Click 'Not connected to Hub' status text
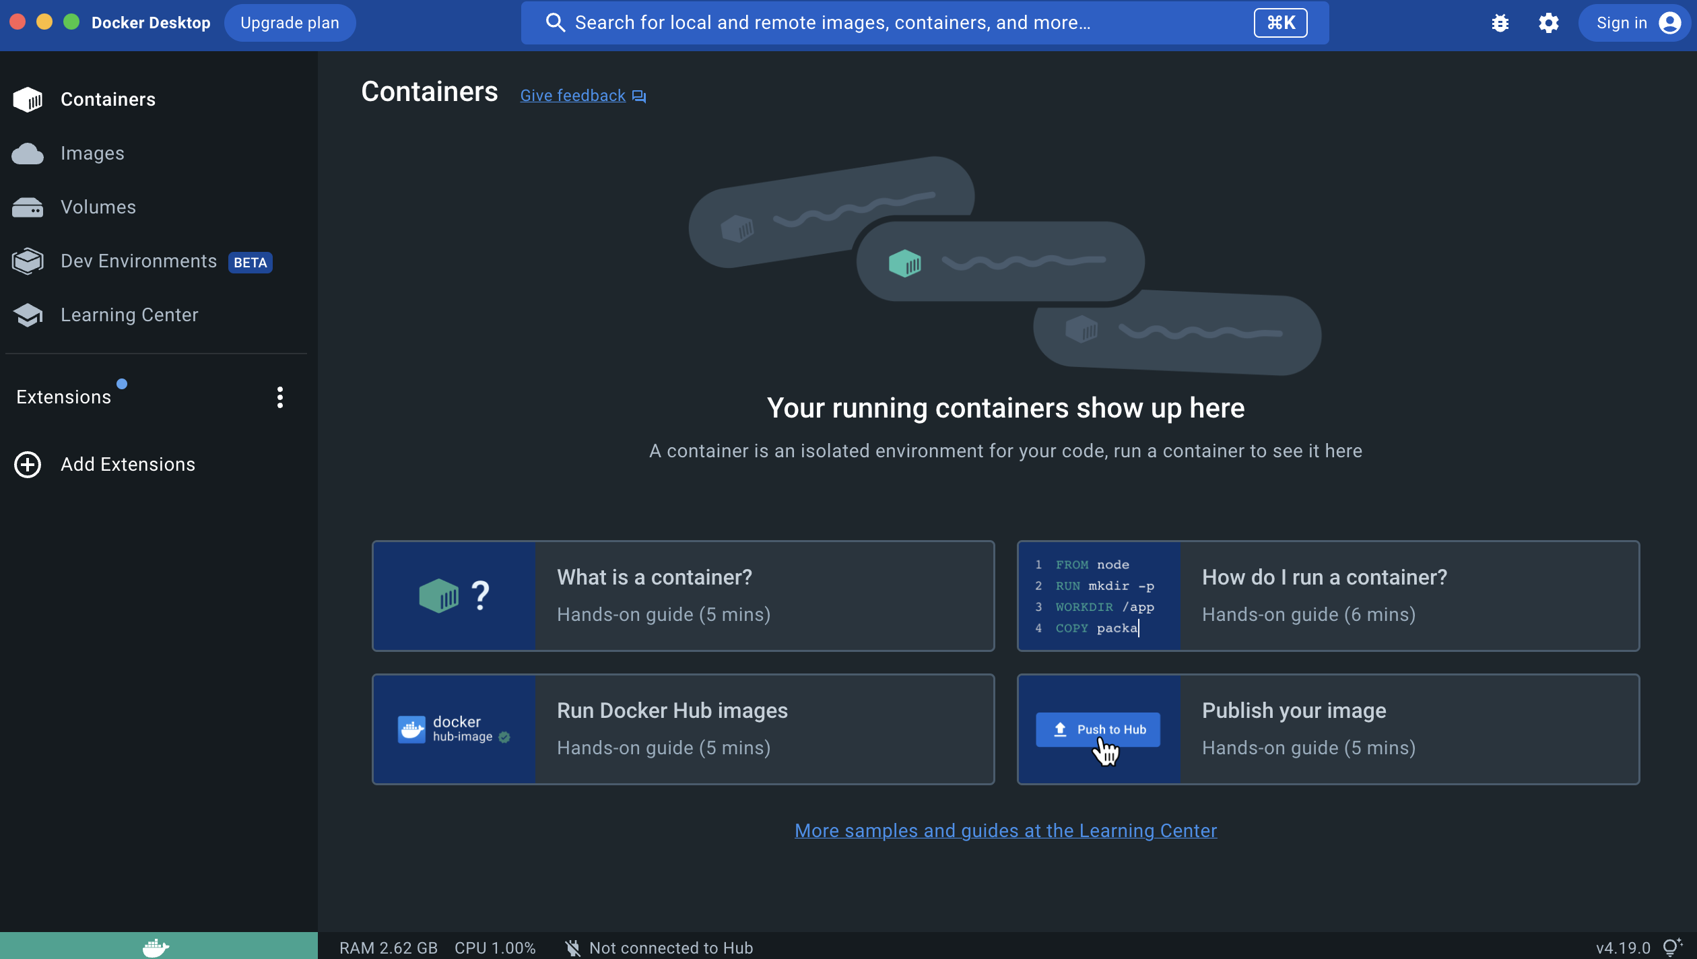The image size is (1697, 959). (671, 948)
